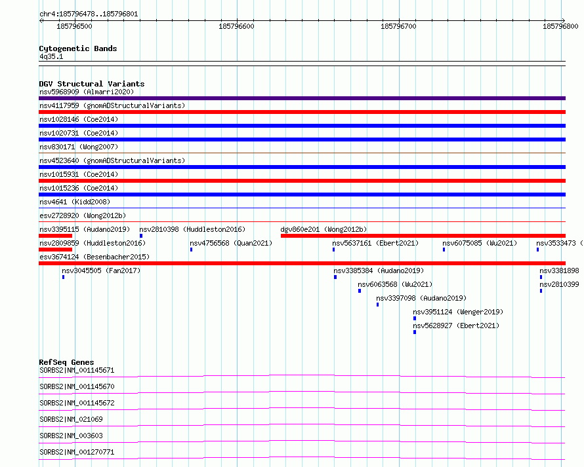
Task: Click the nsv5637161 (Ebert2021) label
Action: [x=375, y=243]
